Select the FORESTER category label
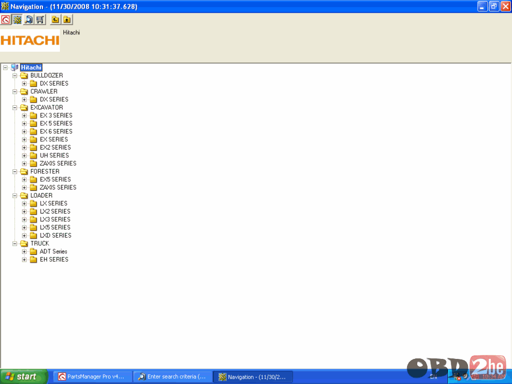 (45, 172)
